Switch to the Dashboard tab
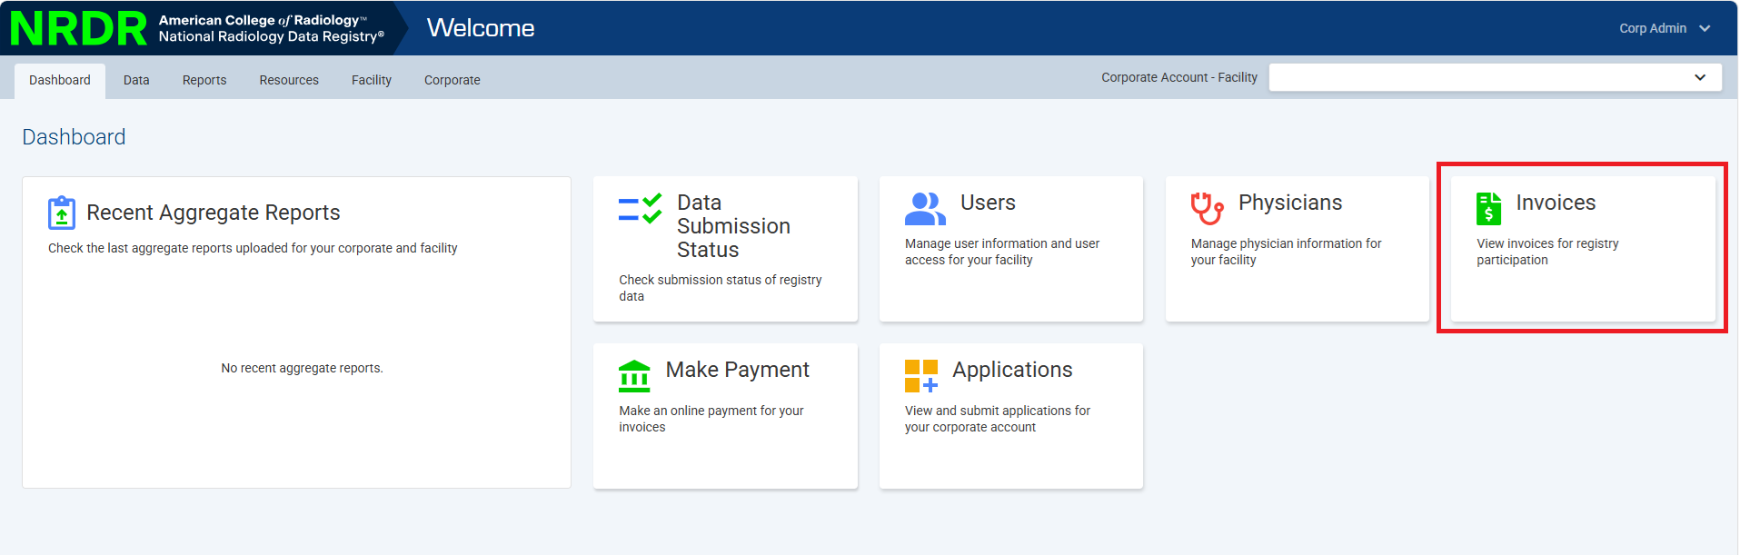 click(x=60, y=80)
